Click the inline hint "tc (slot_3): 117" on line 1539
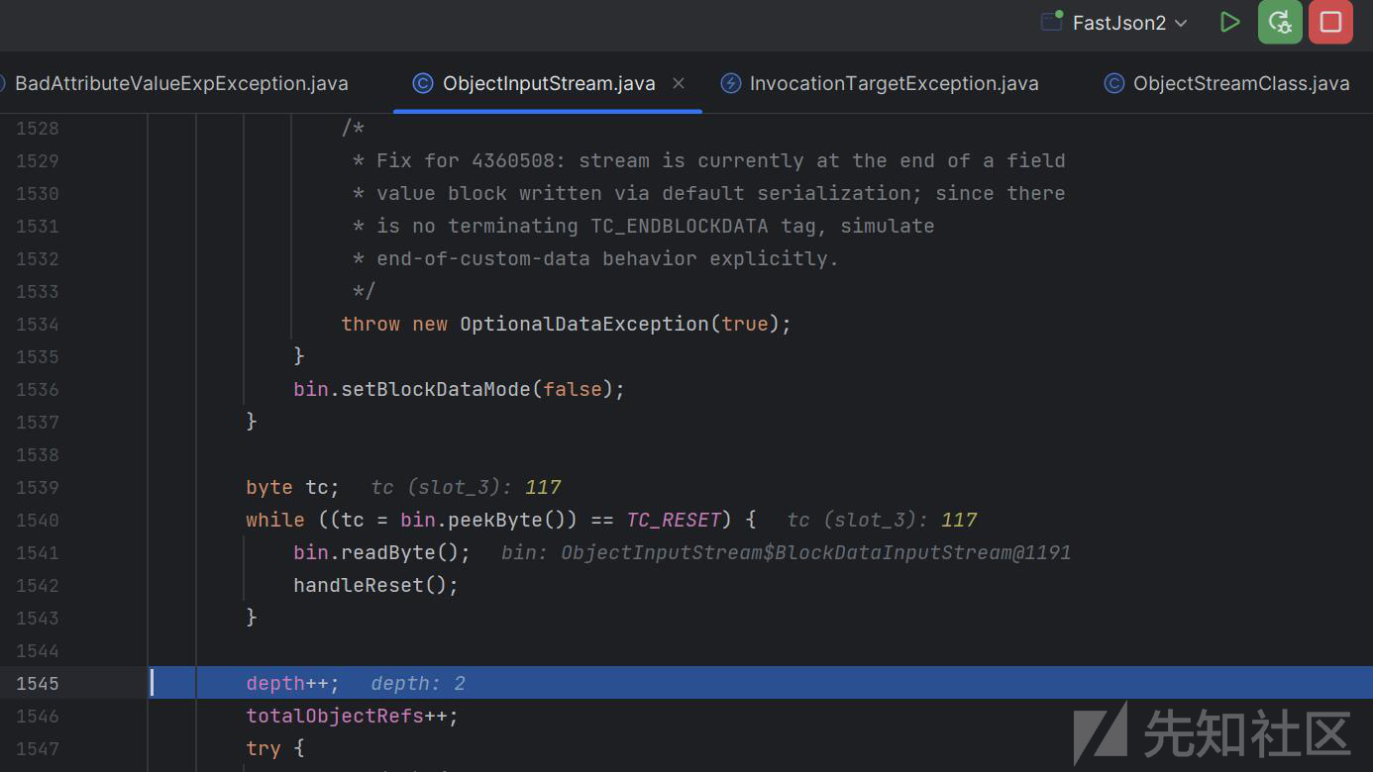1373x772 pixels. coord(466,487)
